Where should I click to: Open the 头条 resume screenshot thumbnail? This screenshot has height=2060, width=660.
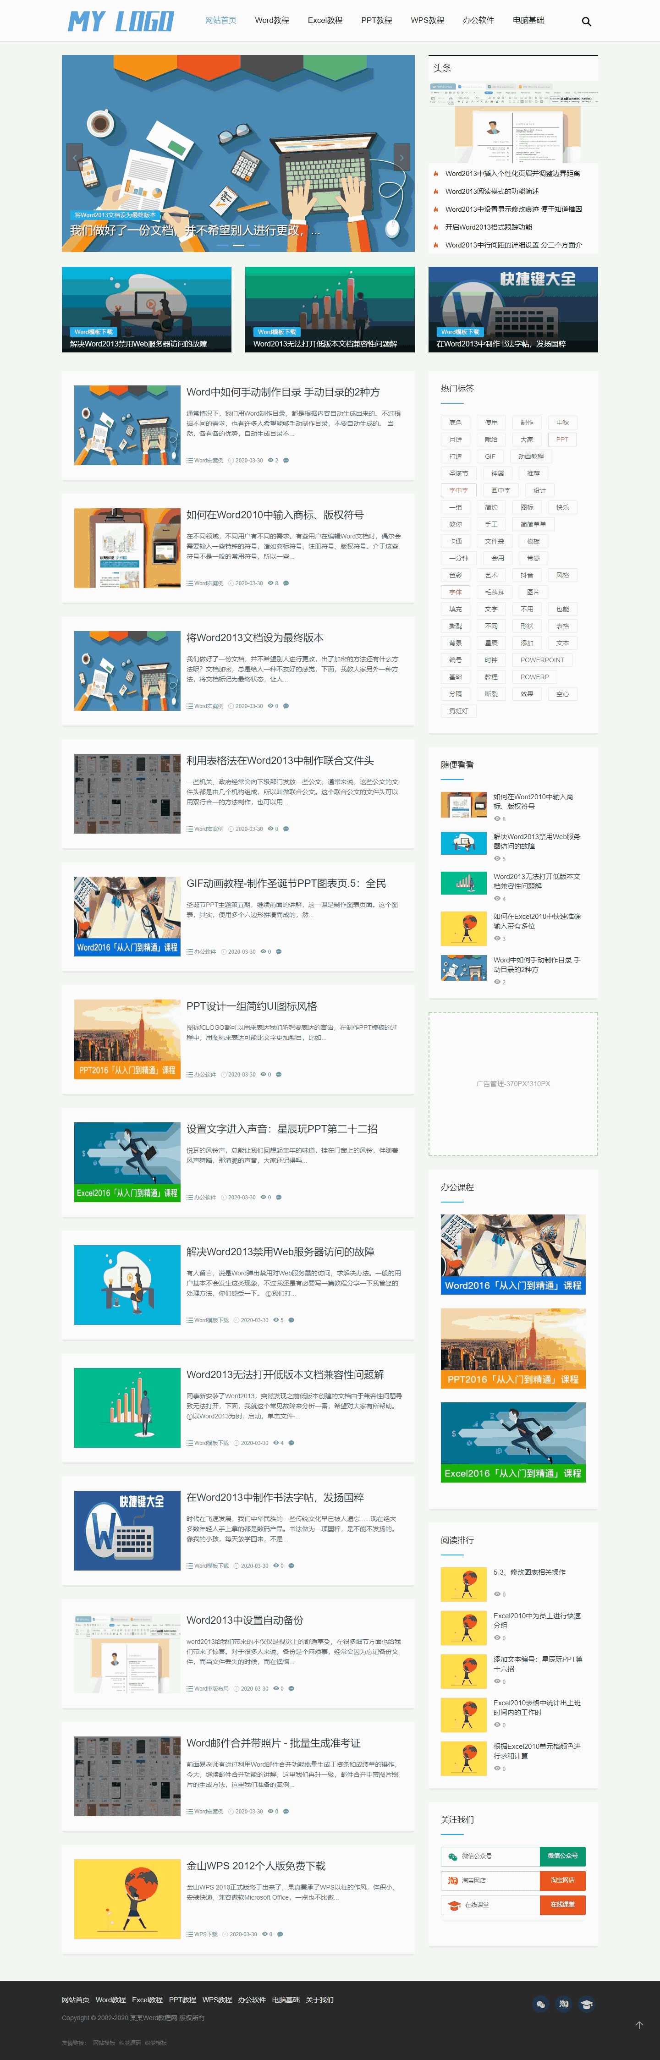[x=513, y=122]
